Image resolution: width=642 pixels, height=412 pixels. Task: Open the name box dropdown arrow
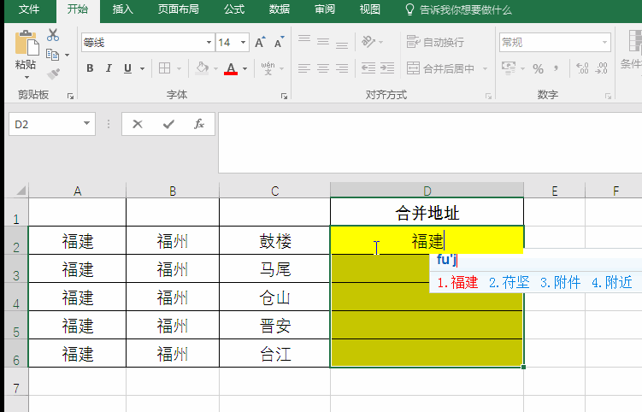click(87, 124)
